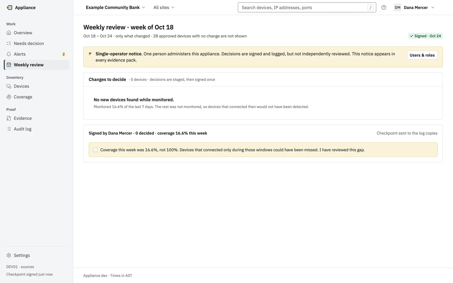Click the Devices icon in sidebar
The image size is (453, 283).
pos(9,86)
